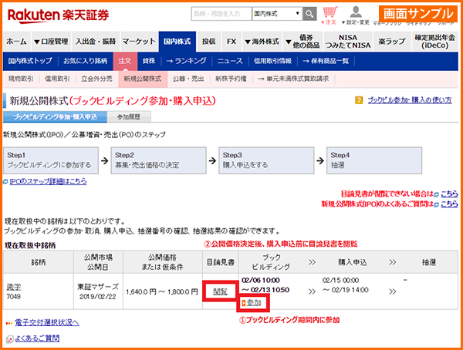Screen dimensions: 463x350
Task: Expand the 口座管理 menu
Action: pyautogui.click(x=51, y=42)
